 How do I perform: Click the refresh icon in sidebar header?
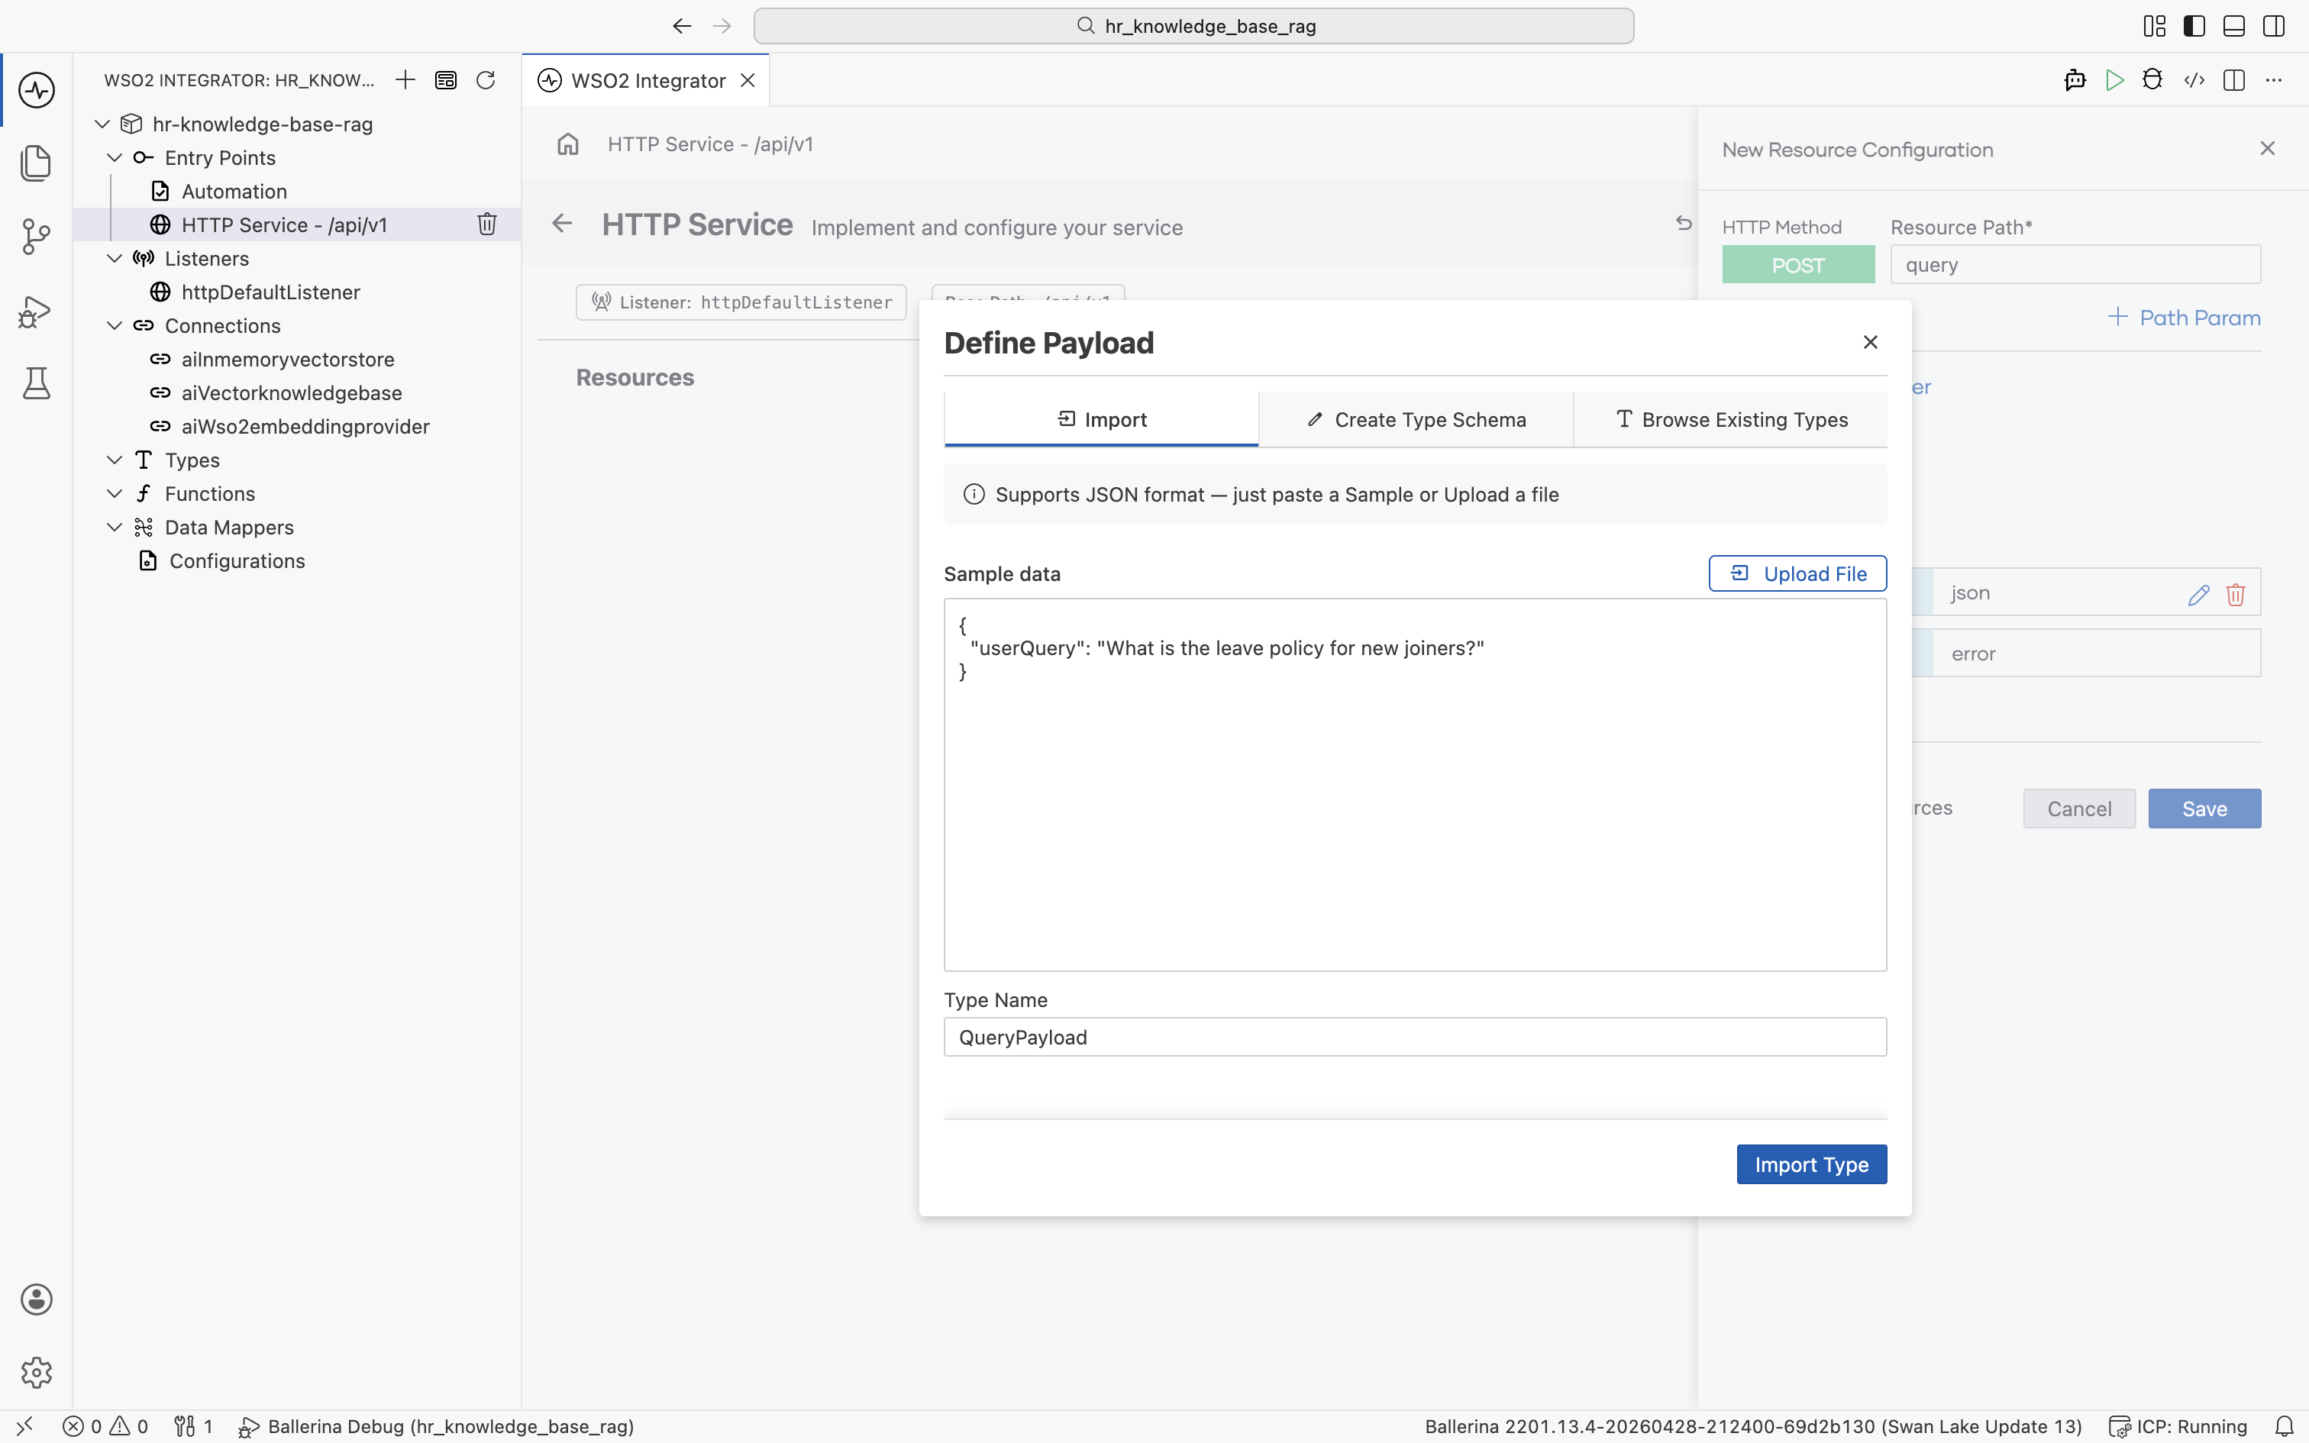486,80
